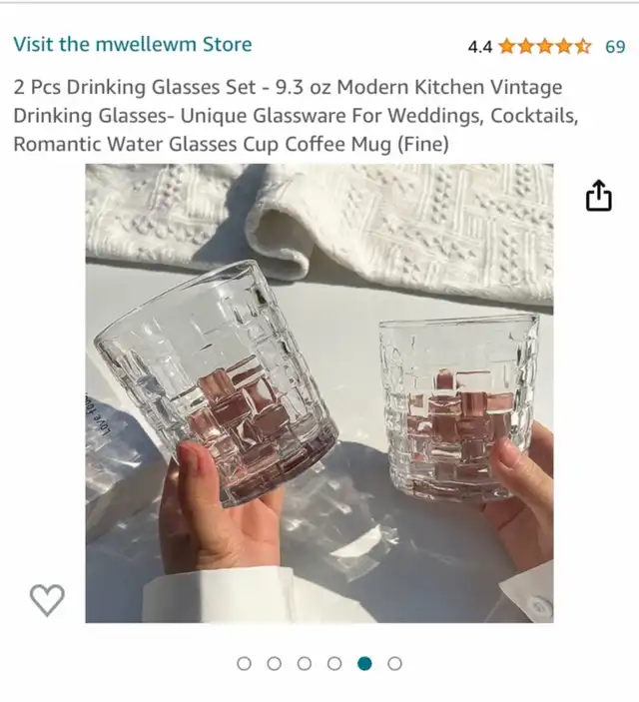Select the second image pagination dot
Screen dimensions: 639x702
tap(274, 663)
